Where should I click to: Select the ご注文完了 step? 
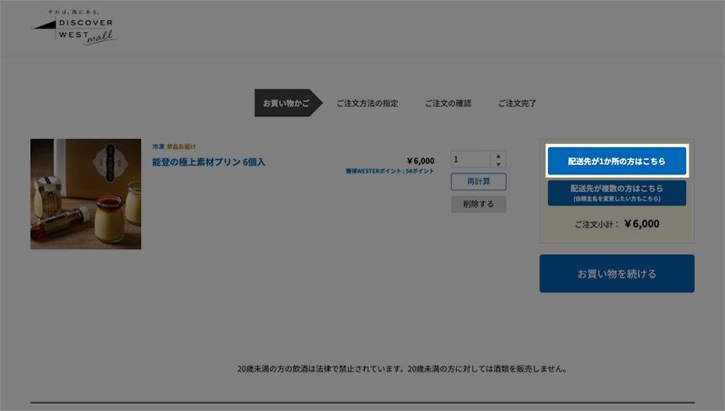[517, 104]
